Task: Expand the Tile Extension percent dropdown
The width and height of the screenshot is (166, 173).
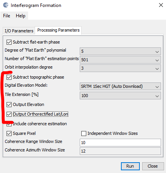Action: [120, 96]
